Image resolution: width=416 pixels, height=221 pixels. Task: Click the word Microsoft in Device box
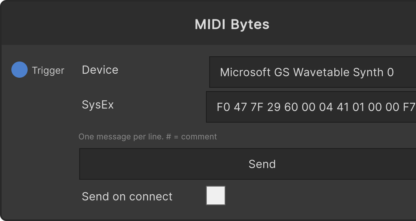tap(245, 72)
